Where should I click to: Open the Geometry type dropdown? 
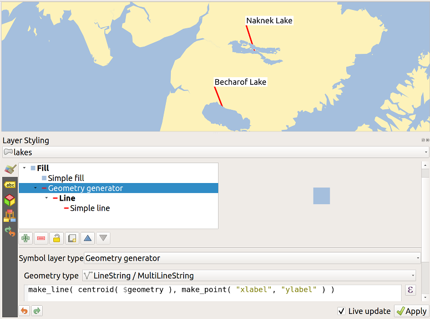click(x=248, y=275)
